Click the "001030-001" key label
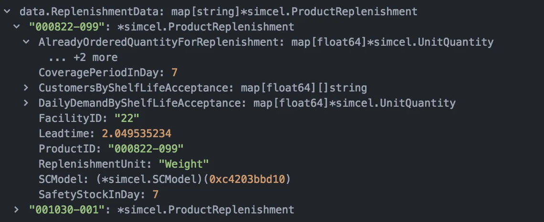Screen dimensions: 544x222 pos(67,210)
